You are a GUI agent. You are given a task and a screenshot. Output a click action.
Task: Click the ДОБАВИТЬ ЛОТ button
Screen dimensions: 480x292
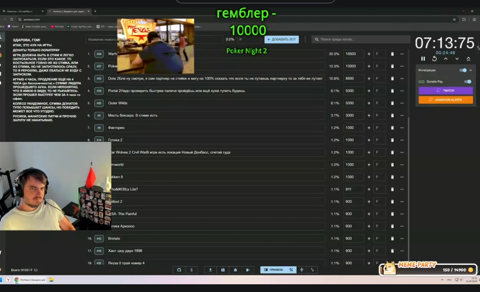pyautogui.click(x=282, y=39)
